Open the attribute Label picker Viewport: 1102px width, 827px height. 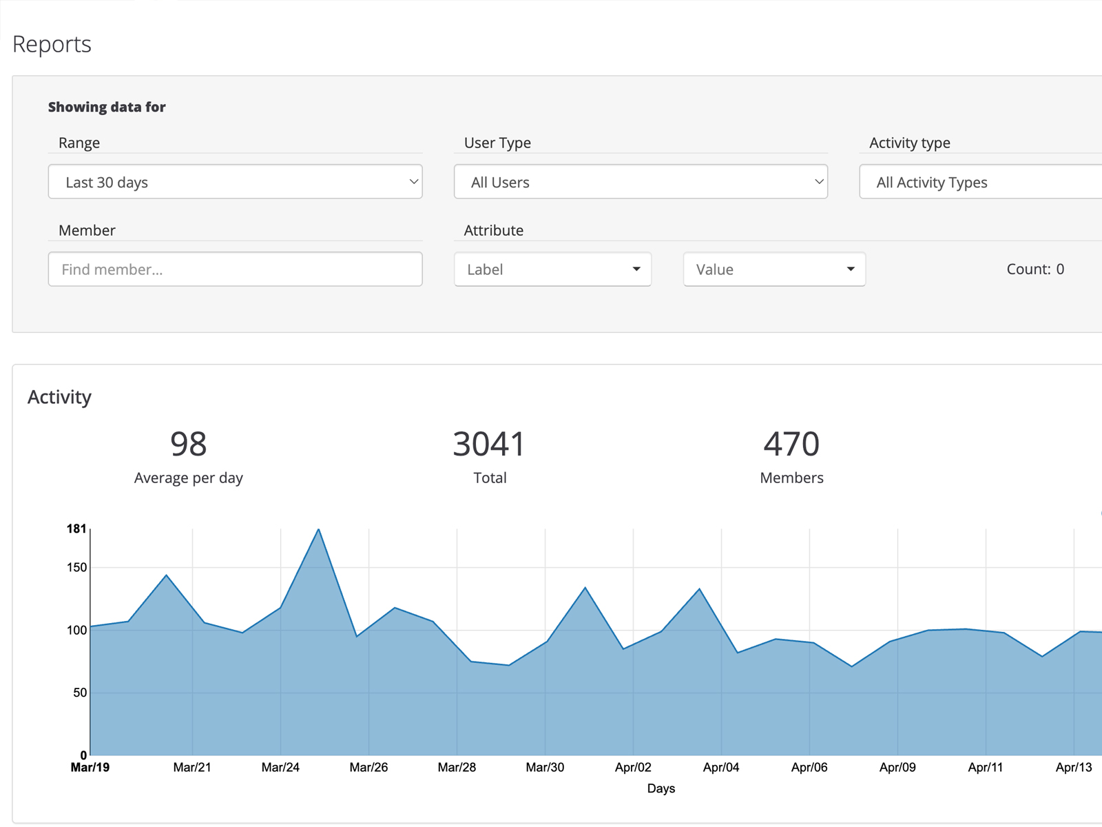(x=552, y=269)
